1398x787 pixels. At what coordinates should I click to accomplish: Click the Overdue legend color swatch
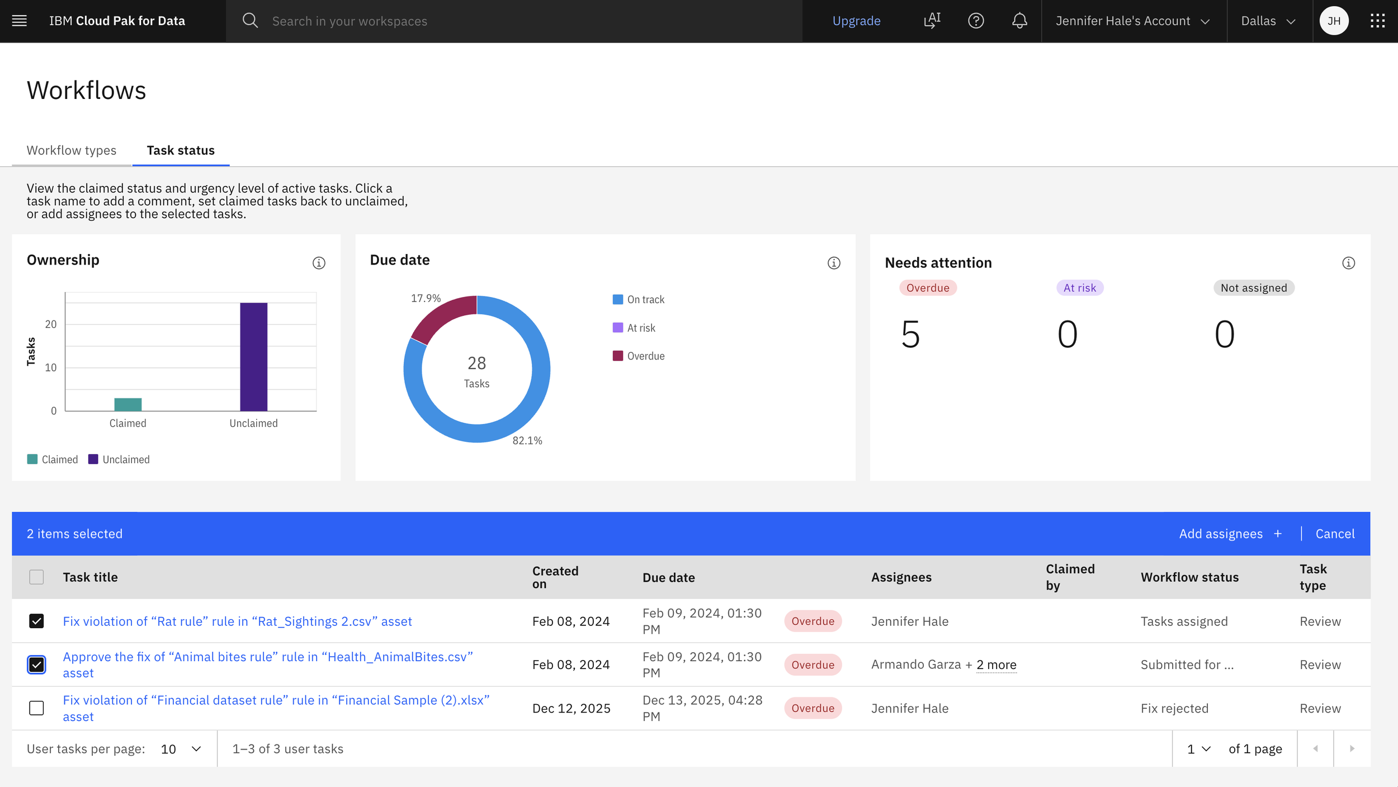[618, 356]
